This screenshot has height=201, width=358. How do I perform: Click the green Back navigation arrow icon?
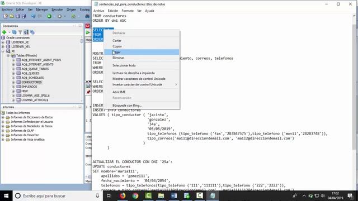[x=49, y=16]
